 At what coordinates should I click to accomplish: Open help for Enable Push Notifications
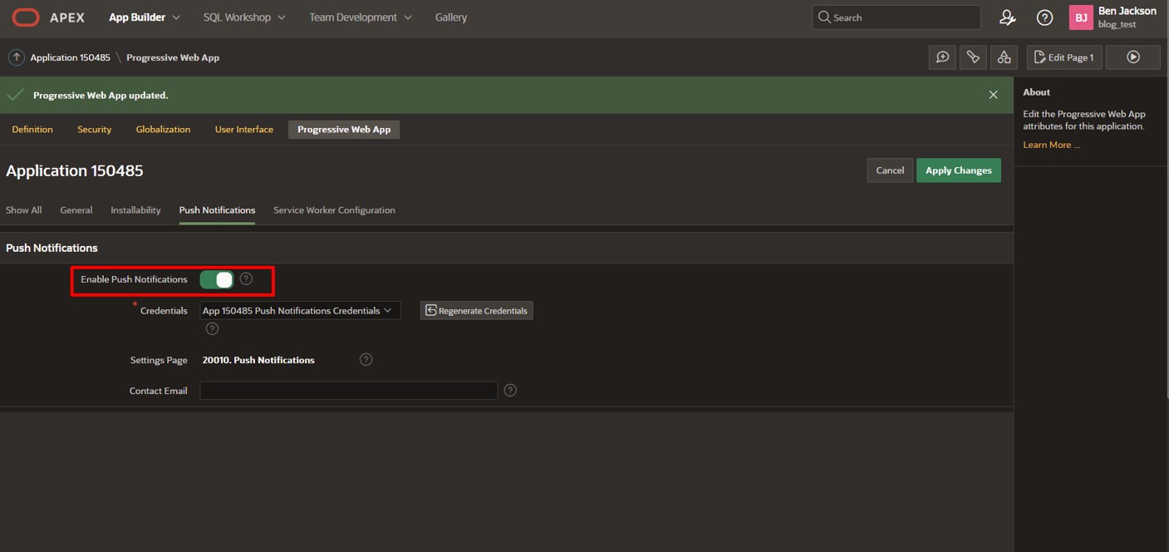coord(246,278)
